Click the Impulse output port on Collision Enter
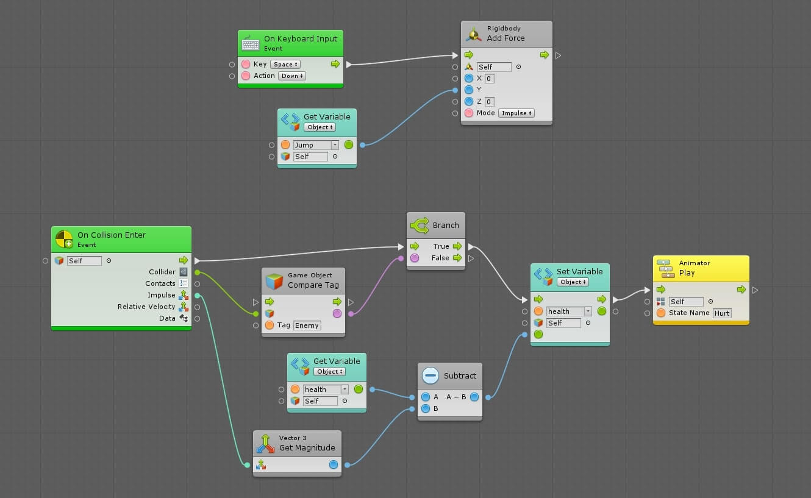The image size is (811, 498). click(197, 296)
